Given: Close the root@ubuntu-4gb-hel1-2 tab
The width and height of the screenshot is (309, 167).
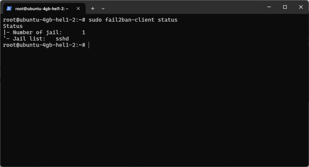Looking at the screenshot, I should [78, 8].
